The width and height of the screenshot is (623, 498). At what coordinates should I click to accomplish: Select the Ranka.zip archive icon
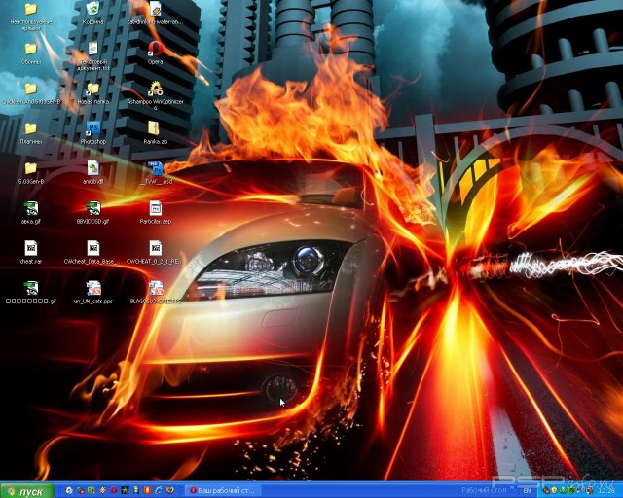click(x=155, y=129)
